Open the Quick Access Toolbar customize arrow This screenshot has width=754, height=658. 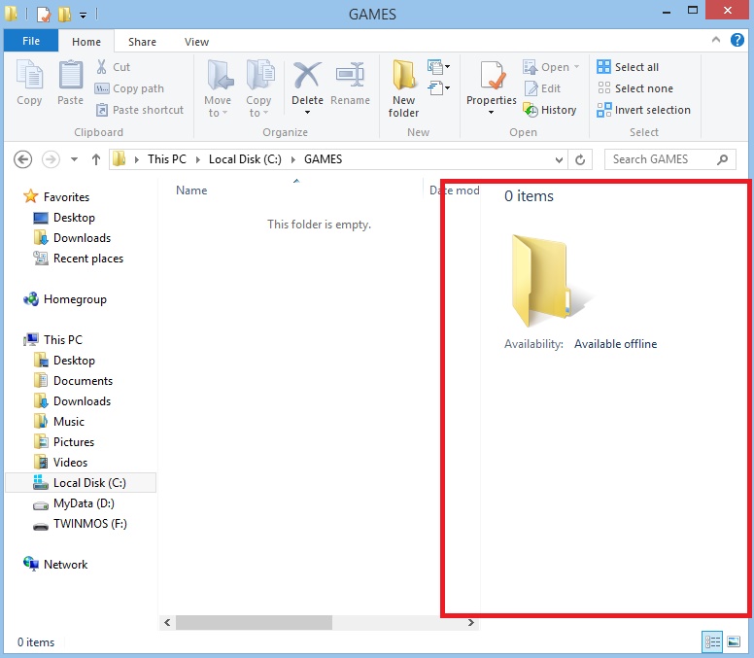point(83,16)
